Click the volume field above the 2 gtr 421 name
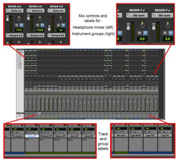 [150, 129]
